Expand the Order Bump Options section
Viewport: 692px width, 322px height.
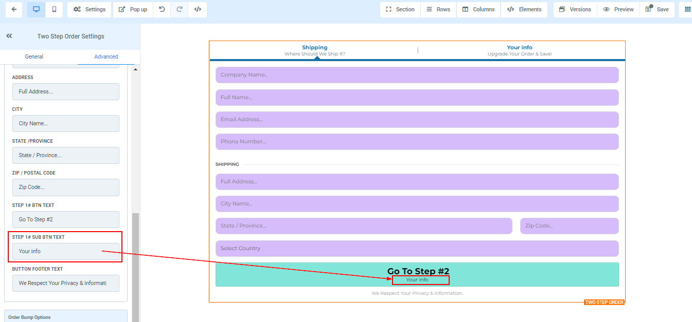(x=65, y=317)
